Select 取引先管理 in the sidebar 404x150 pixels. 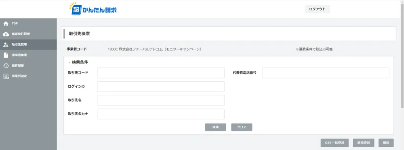point(28,44)
